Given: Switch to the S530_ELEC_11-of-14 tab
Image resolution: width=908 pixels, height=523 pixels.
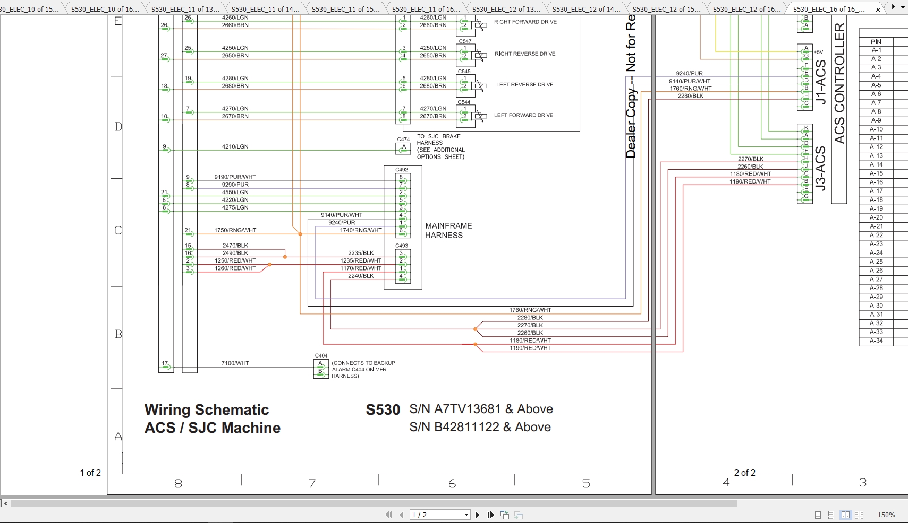Looking at the screenshot, I should pos(266,8).
